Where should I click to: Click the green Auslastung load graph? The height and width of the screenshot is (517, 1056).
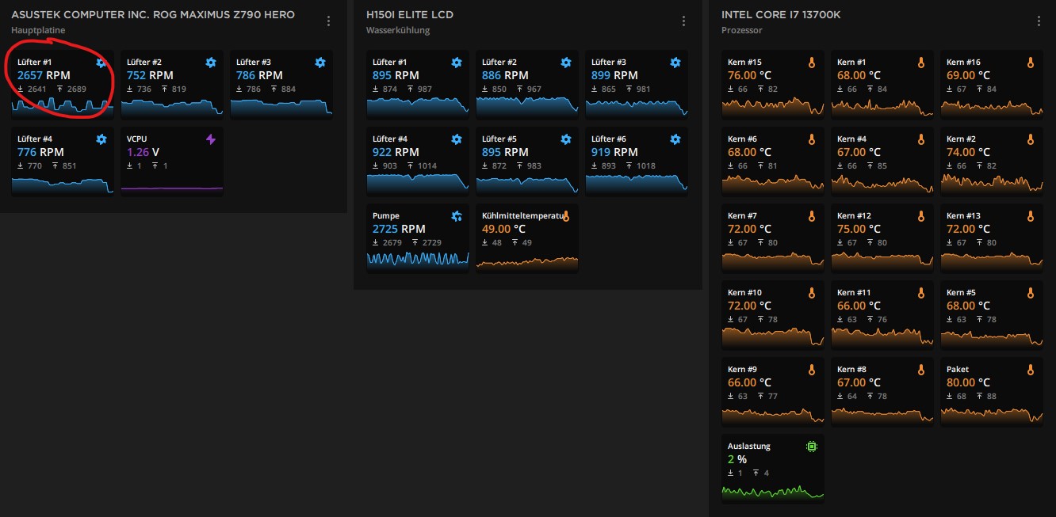(773, 492)
